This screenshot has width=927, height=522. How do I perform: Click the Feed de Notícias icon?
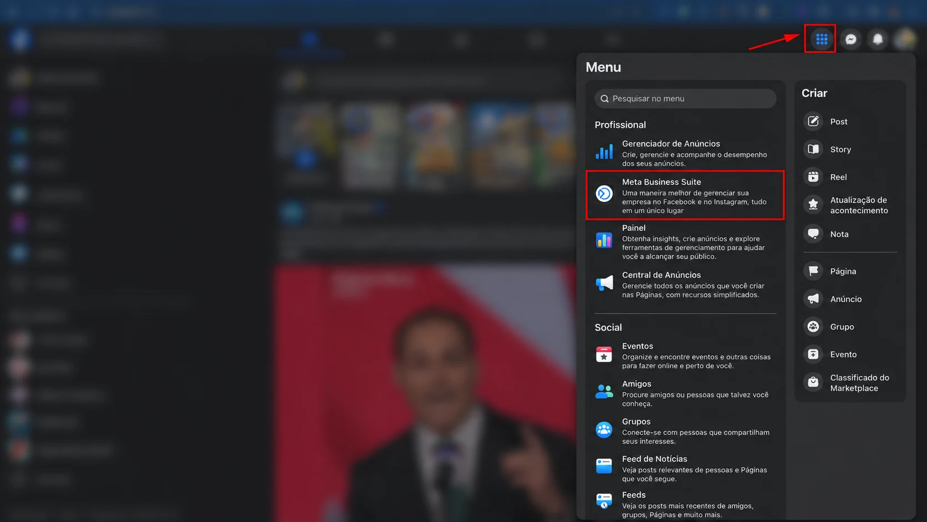click(x=604, y=466)
